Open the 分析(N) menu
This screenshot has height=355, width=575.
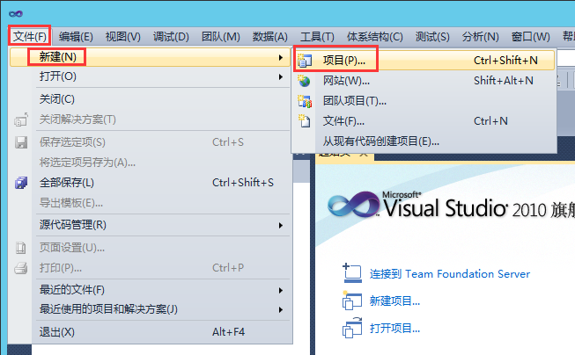click(x=481, y=37)
